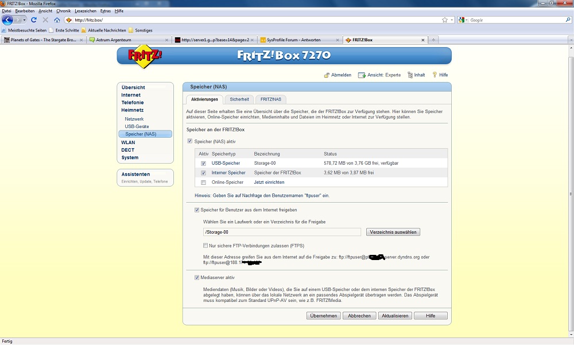574x345 pixels.
Task: Toggle Speicher für Benutzer aus dem Internet freigeben
Action: (196, 210)
